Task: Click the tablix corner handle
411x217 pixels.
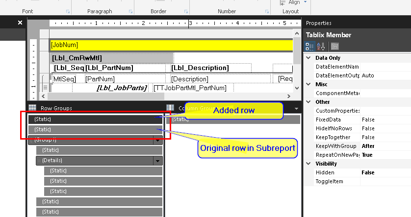Action: 44,34
